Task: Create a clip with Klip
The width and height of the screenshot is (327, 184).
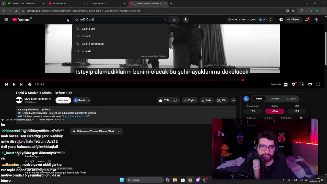Action: pos(222,100)
